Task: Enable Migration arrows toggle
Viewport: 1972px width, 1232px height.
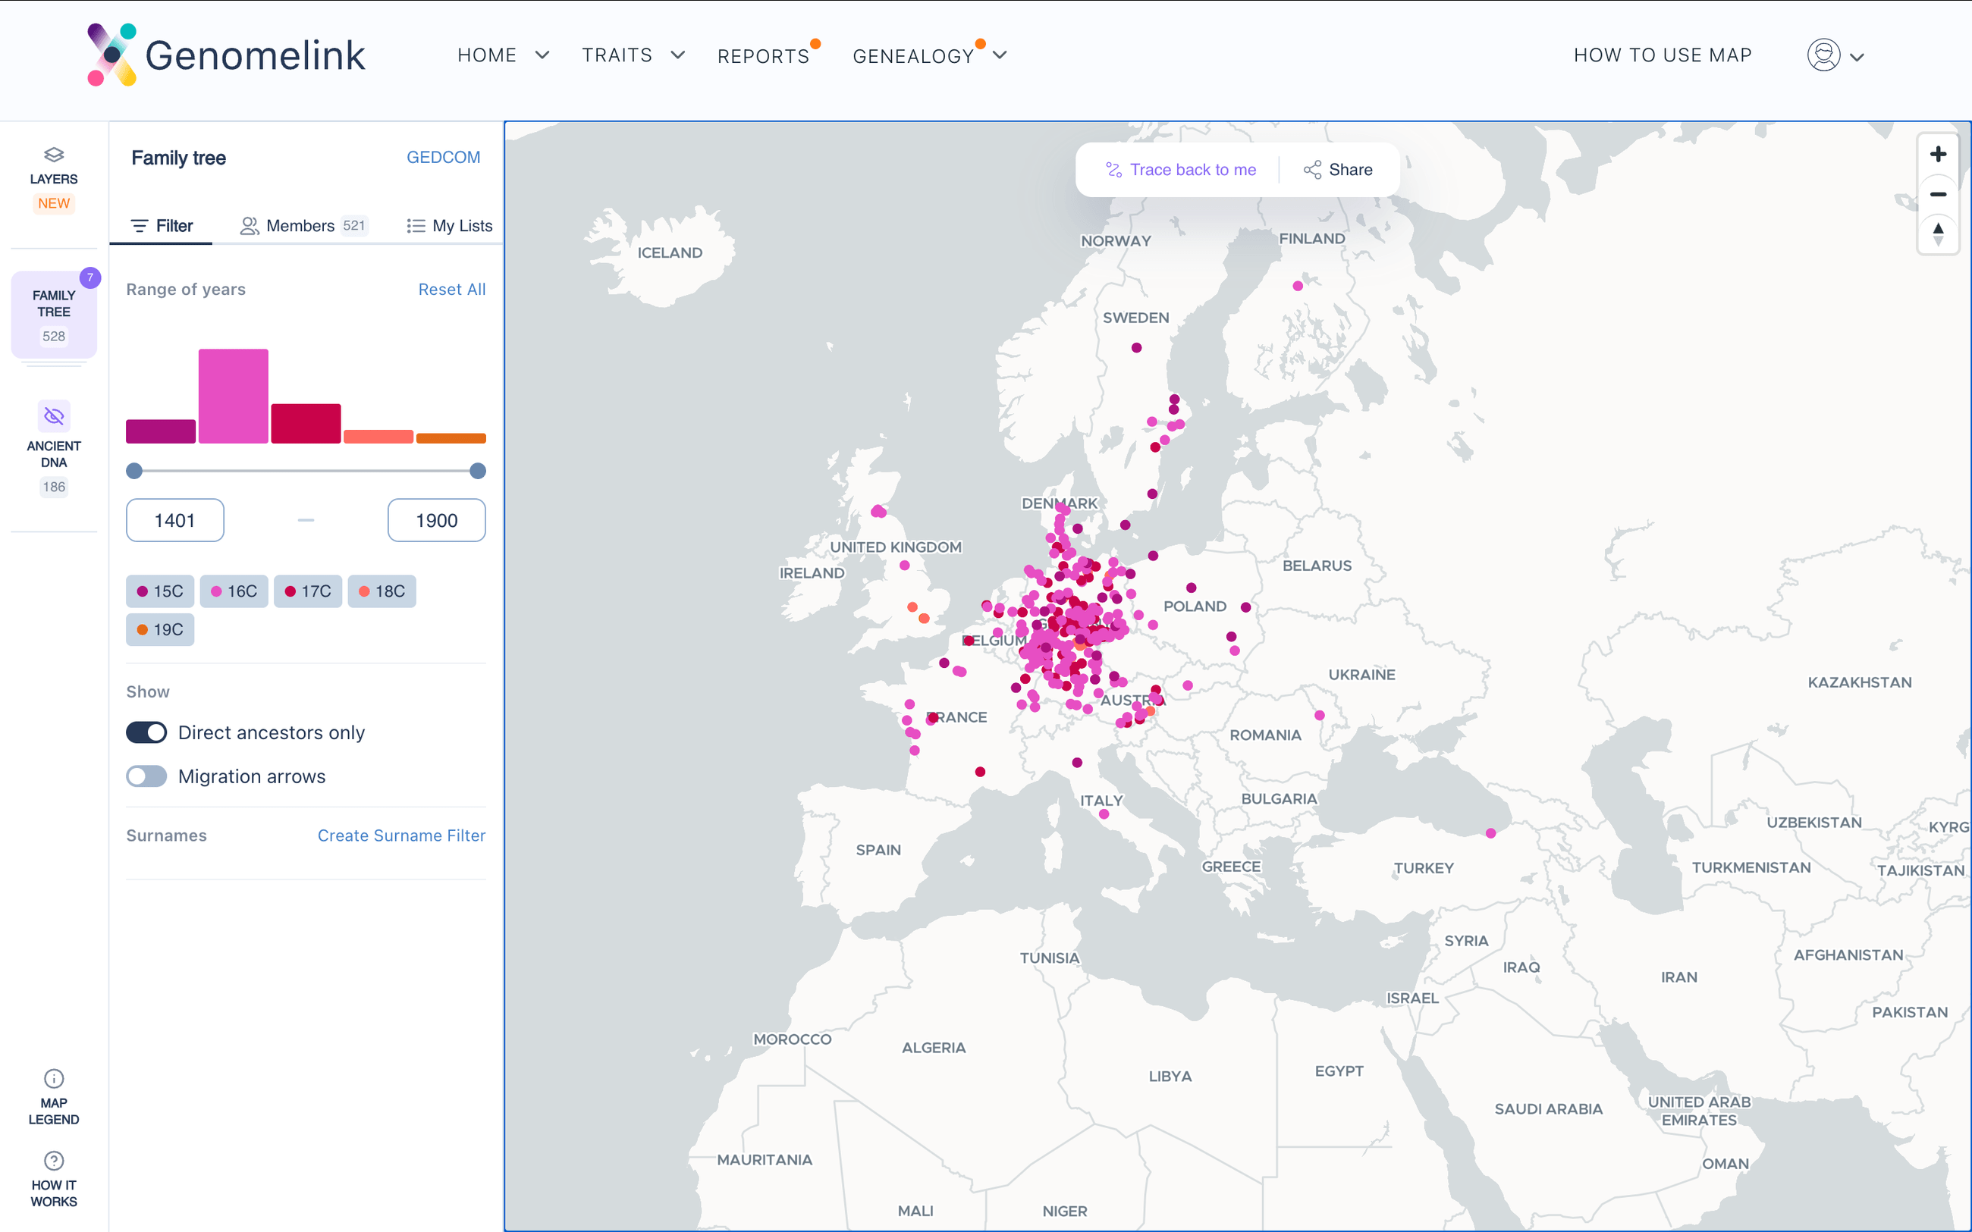Action: (146, 776)
